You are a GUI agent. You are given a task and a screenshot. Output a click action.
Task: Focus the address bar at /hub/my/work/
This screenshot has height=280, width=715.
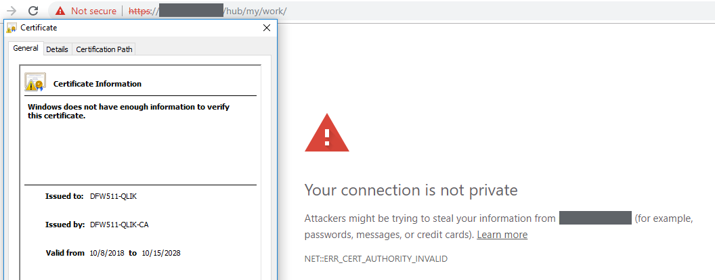(257, 11)
